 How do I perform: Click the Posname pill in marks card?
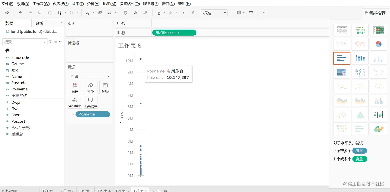[93, 114]
